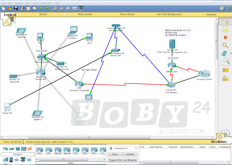Undo last action with green arrow
Screen dimensions: 232x165
(x=41, y=9)
